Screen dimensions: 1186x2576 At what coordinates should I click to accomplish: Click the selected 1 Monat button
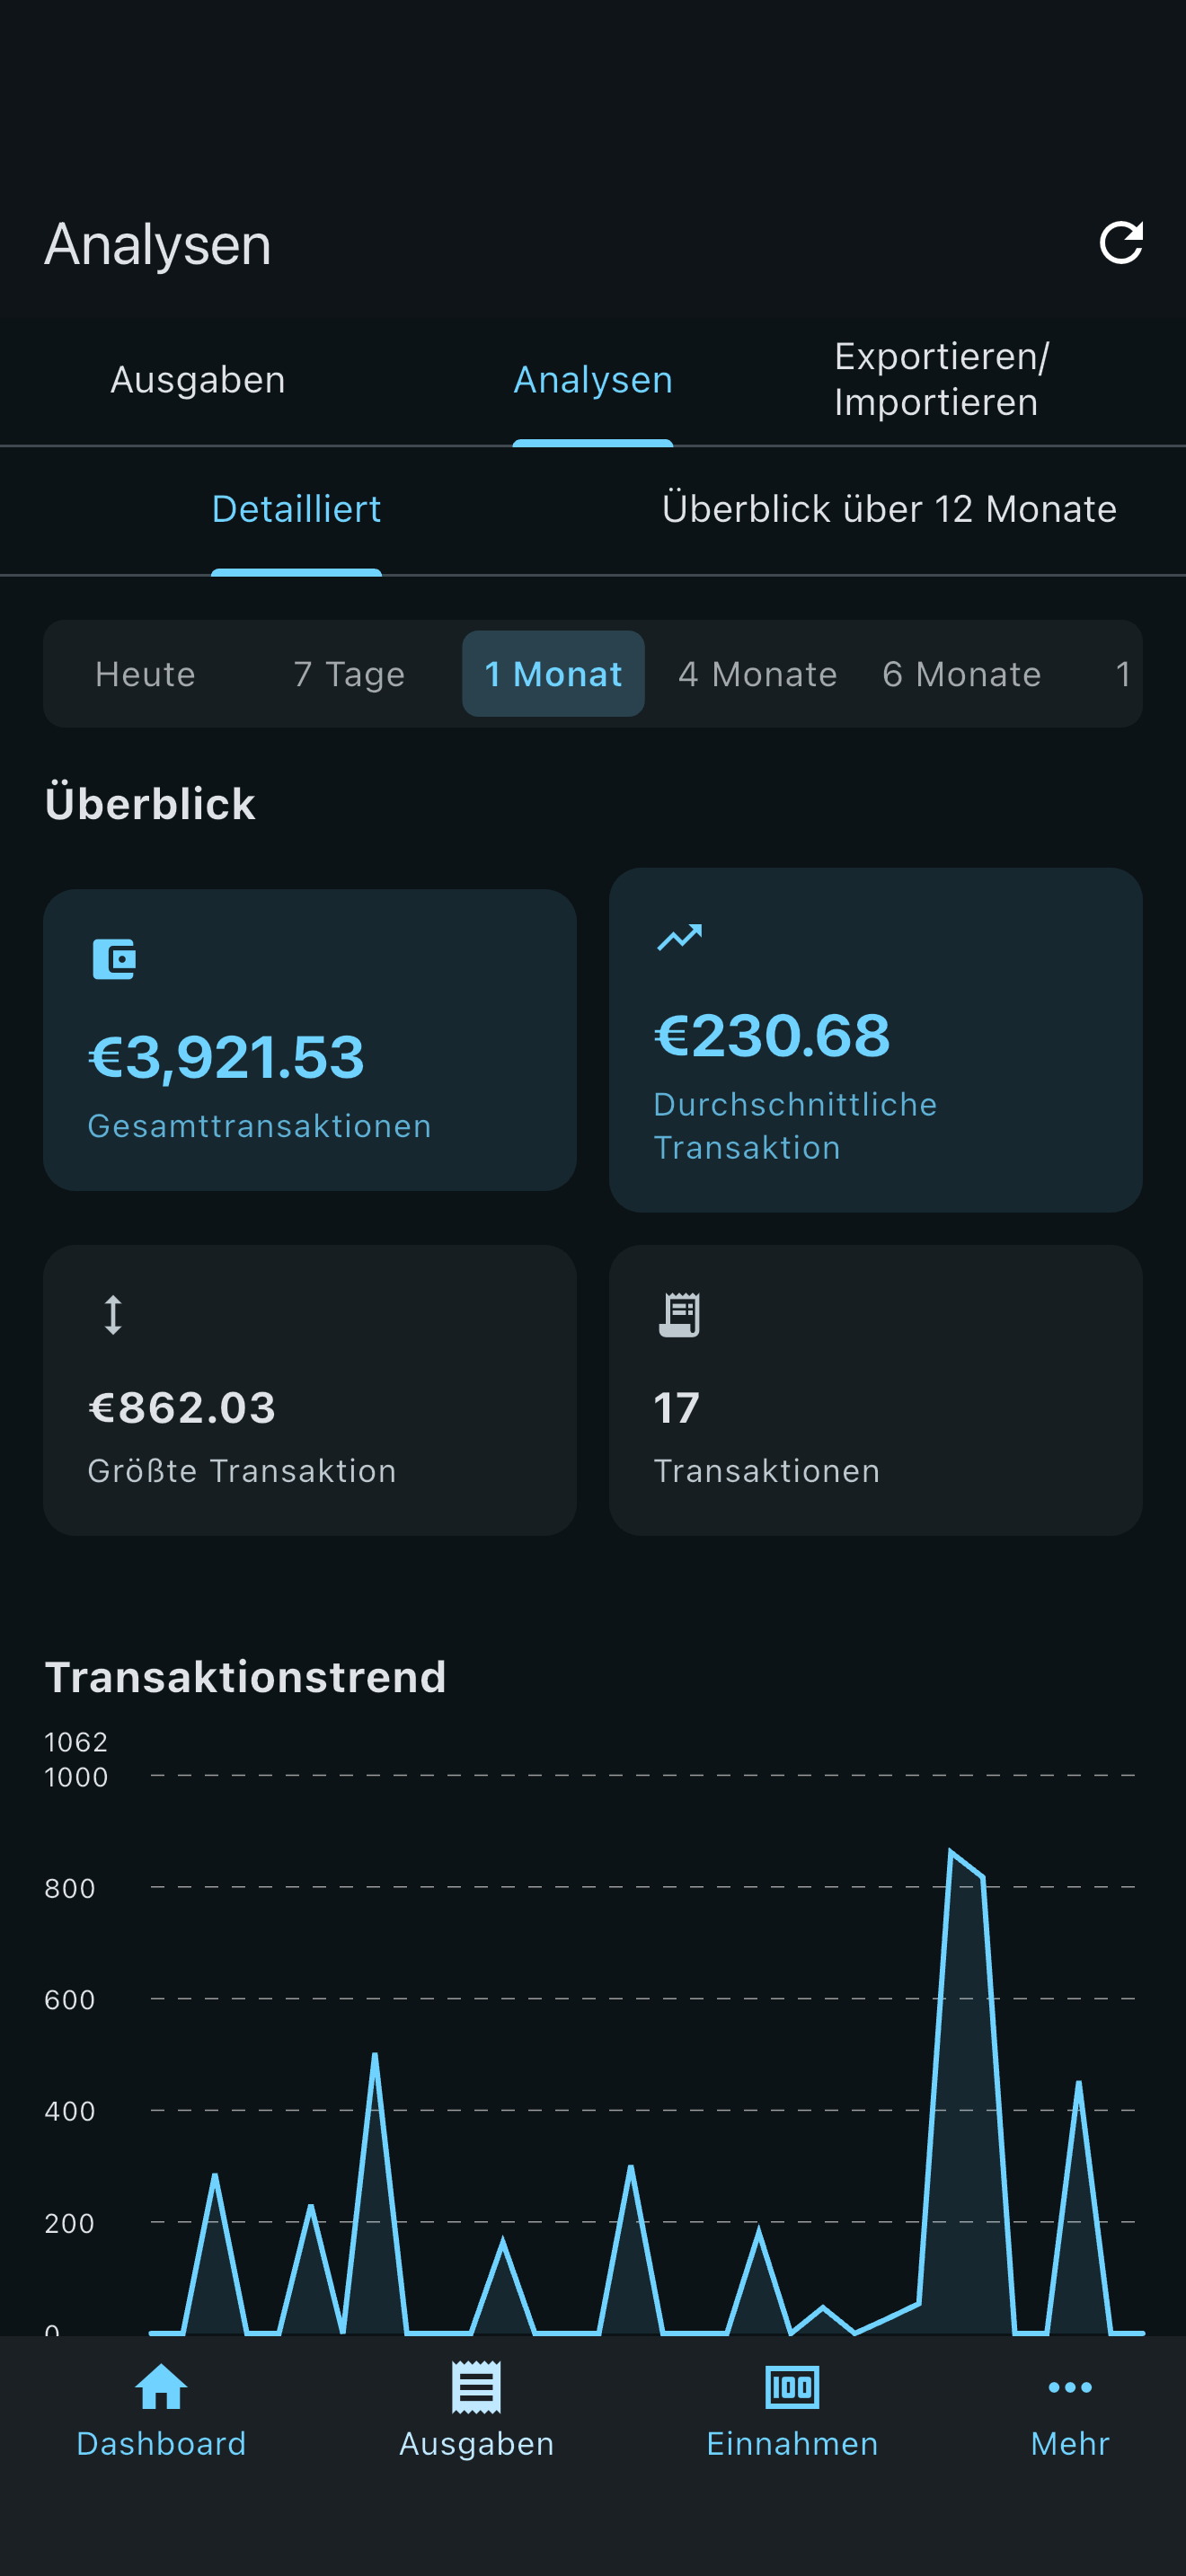[x=553, y=674]
